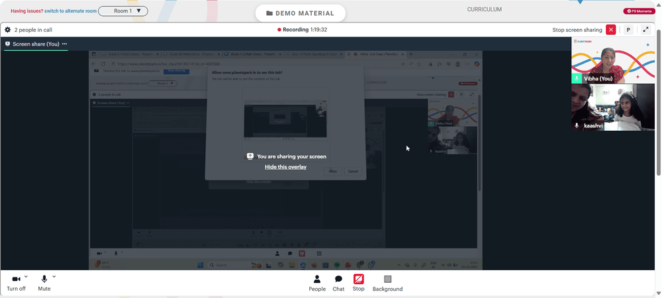
Task: Click camera icon in preview call toolbar
Action: (99, 253)
